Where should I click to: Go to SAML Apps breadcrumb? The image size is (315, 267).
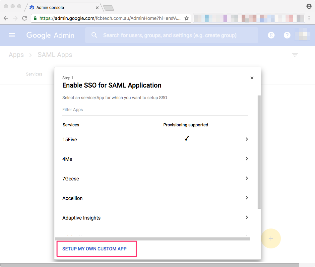pos(55,55)
